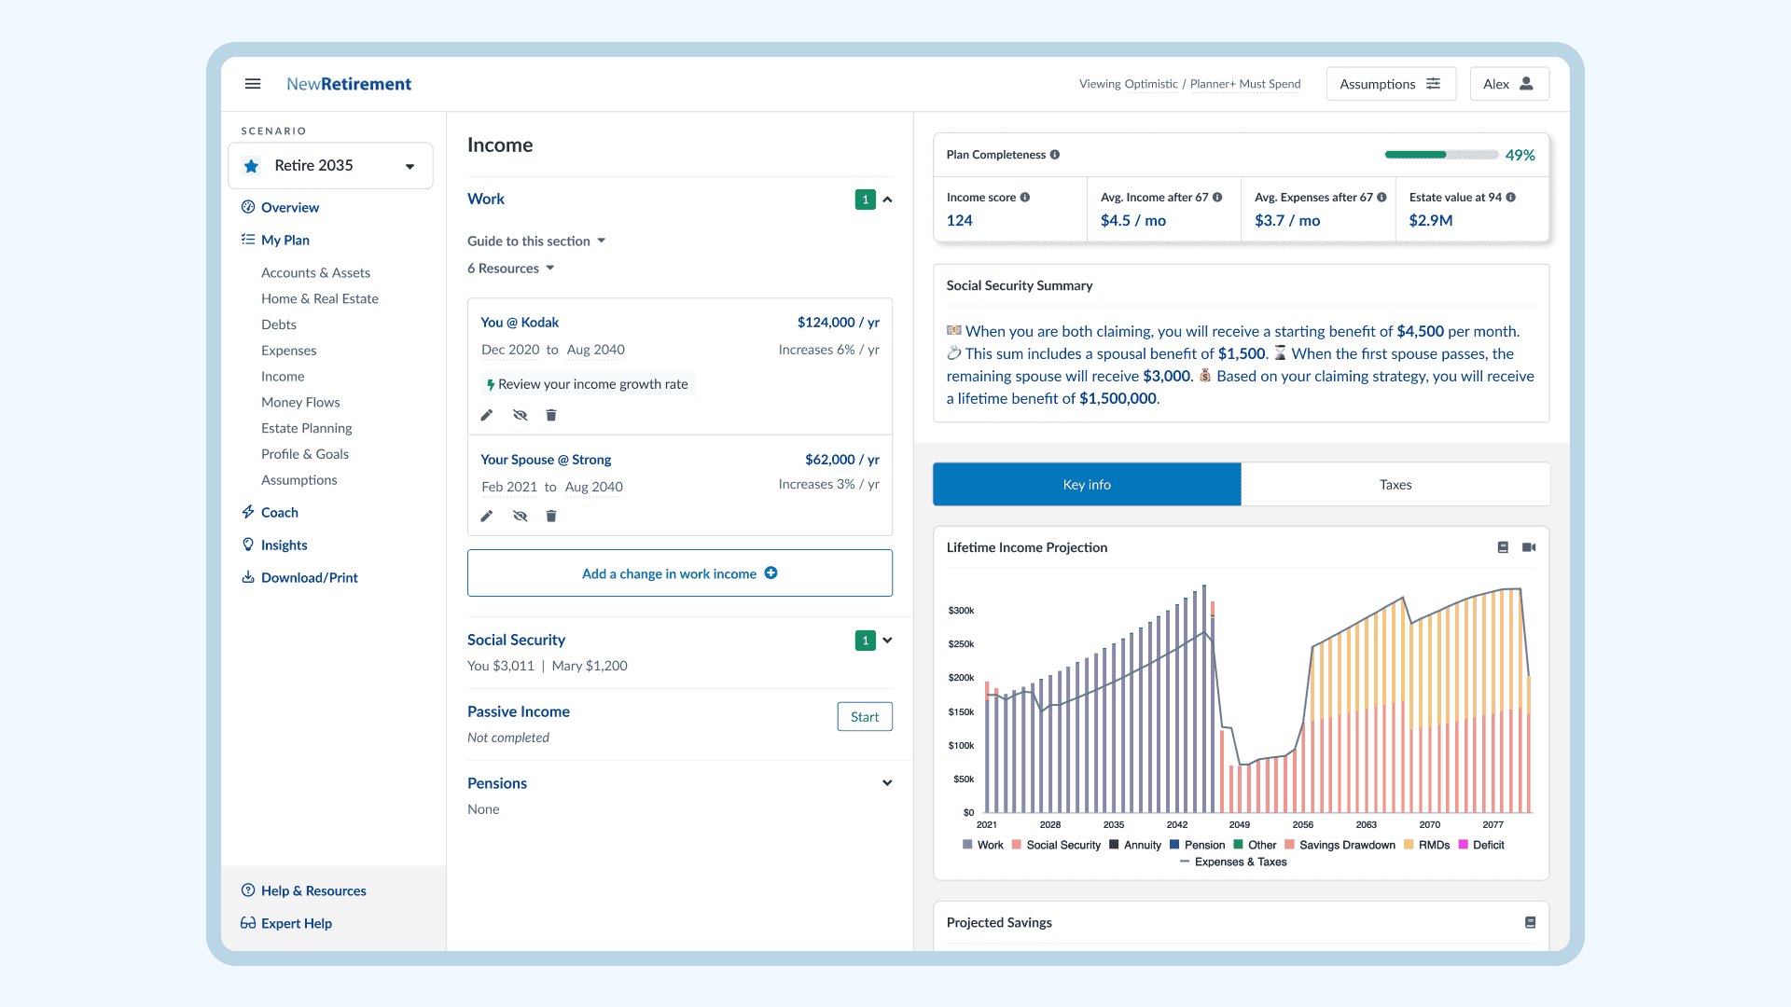
Task: Expand the Guide to this section dropdown
Action: click(x=536, y=241)
